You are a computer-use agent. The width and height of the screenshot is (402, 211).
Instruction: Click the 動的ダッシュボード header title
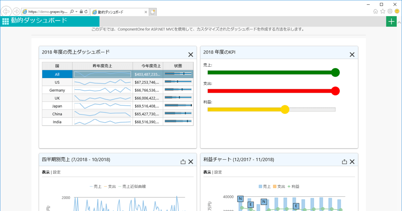click(39, 20)
